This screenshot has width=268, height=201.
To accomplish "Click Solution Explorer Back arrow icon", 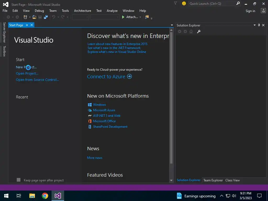I will (180, 31).
